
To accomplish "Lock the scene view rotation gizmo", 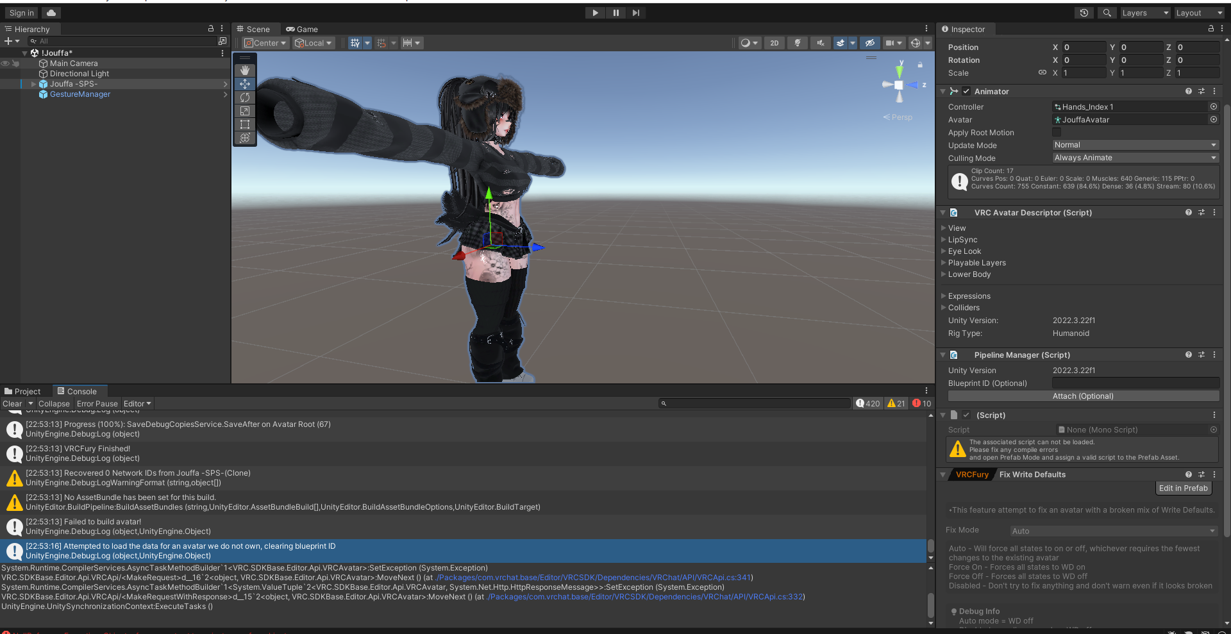I will point(920,65).
